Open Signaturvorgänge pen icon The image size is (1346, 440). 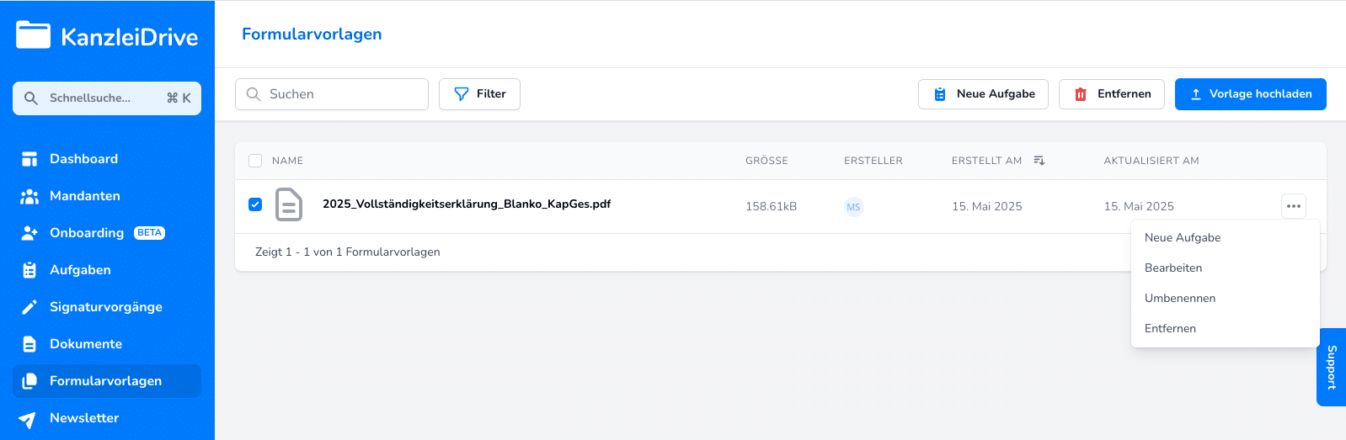(29, 307)
